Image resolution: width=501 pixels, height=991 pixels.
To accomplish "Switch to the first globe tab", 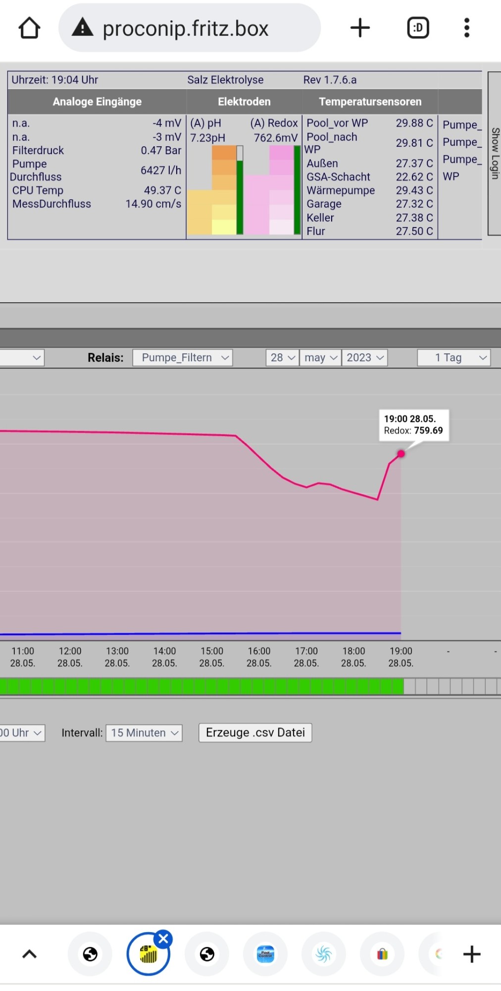I will [90, 954].
